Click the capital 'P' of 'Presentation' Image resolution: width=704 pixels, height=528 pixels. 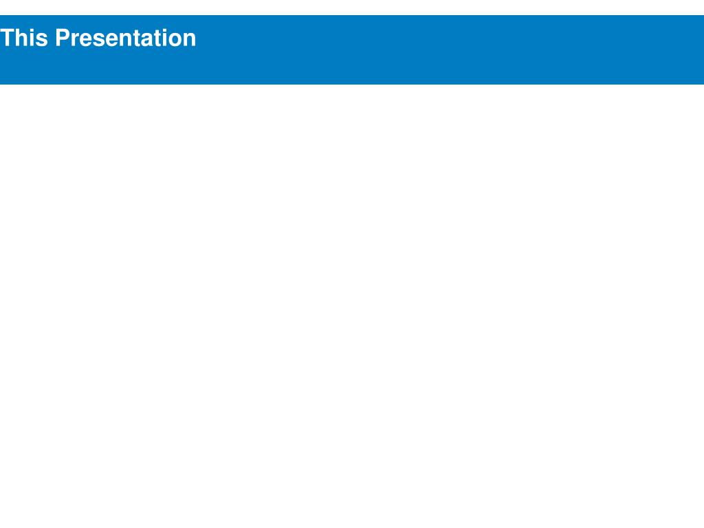click(63, 38)
